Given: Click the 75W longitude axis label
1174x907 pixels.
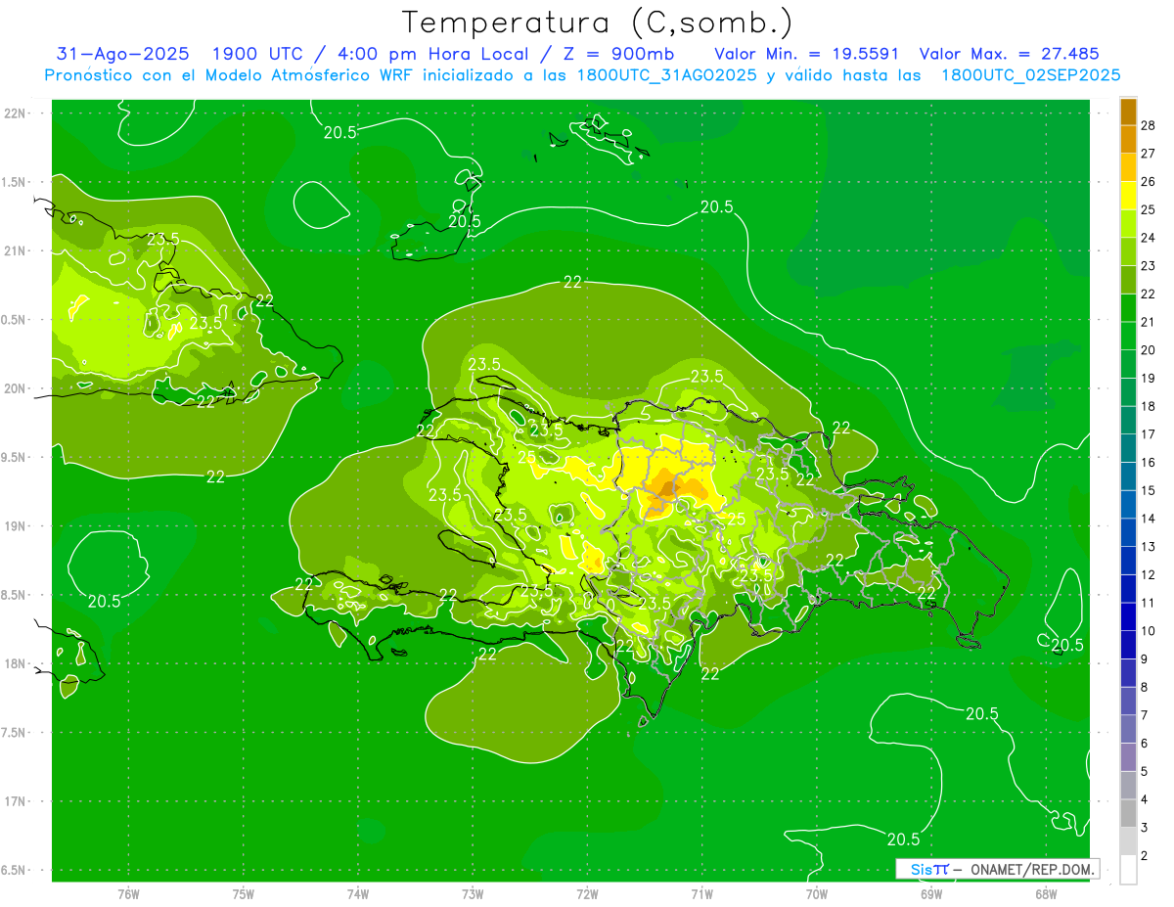Looking at the screenshot, I should pos(243,893).
